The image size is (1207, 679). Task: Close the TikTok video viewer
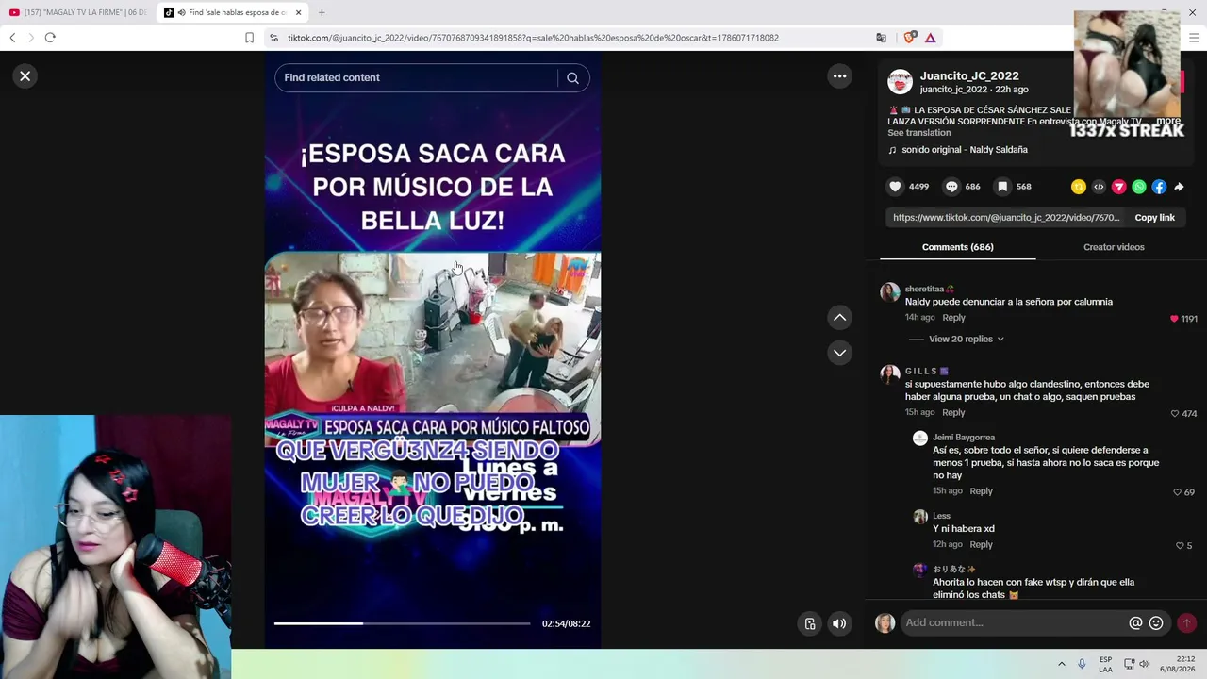pos(25,76)
